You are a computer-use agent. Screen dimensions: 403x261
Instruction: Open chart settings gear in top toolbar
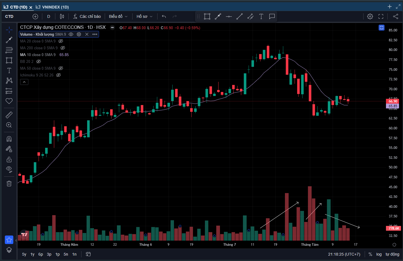coord(370,16)
